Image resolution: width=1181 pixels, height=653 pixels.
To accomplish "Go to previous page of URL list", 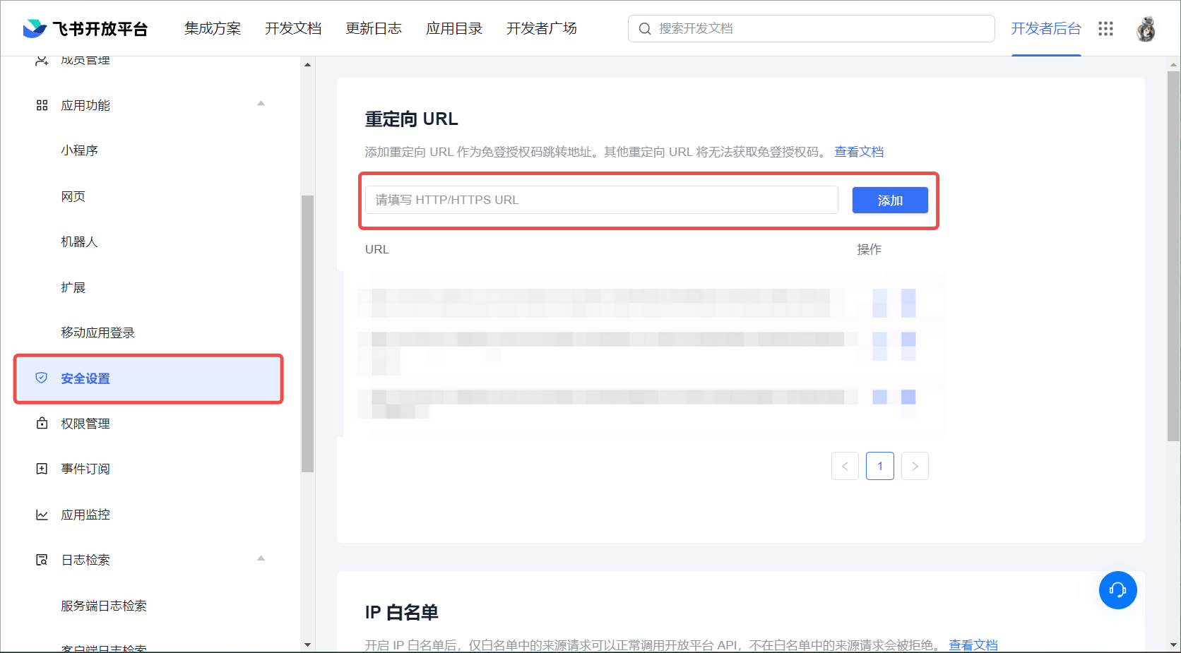I will click(845, 466).
